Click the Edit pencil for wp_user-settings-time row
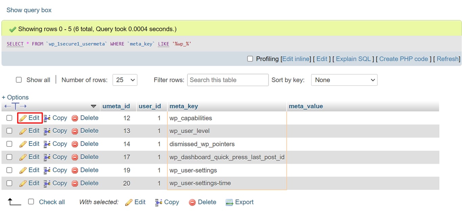Image resolution: width=462 pixels, height=213 pixels. (x=23, y=183)
